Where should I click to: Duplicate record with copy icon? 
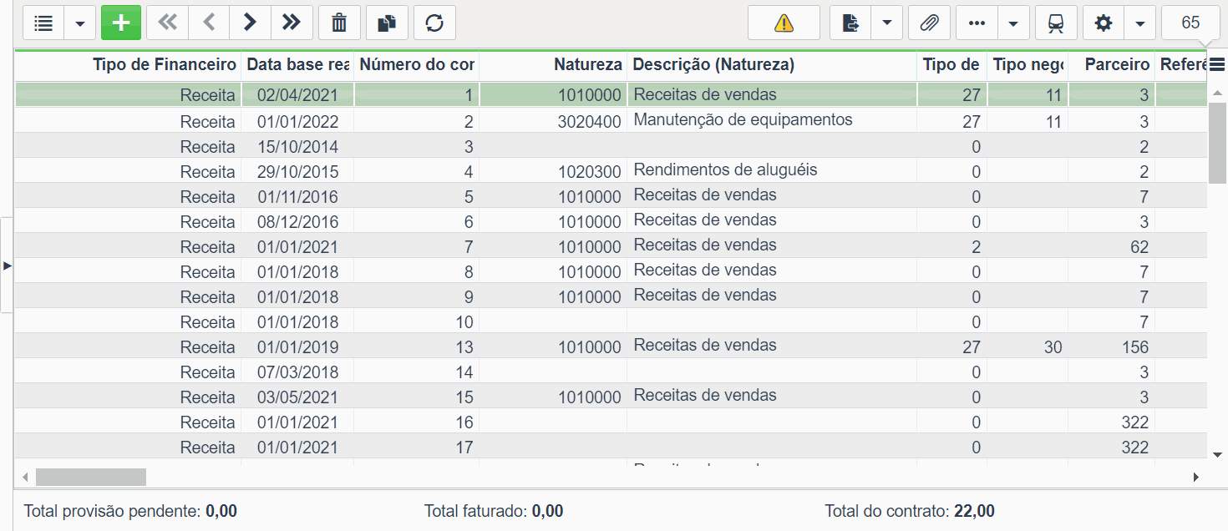pos(387,23)
